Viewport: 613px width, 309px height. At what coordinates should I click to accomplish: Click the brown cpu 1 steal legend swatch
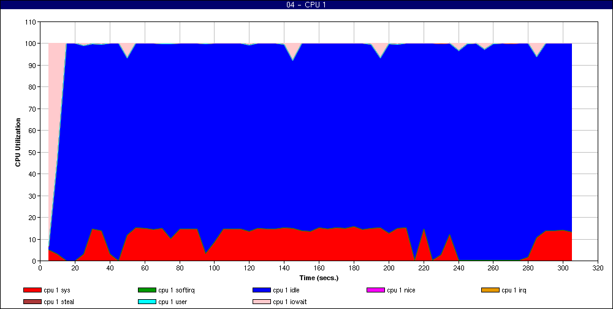[32, 302]
